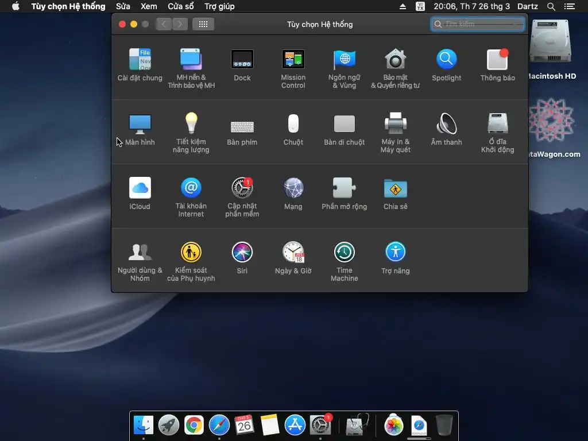Click the date and time in menu bar

pos(472,6)
